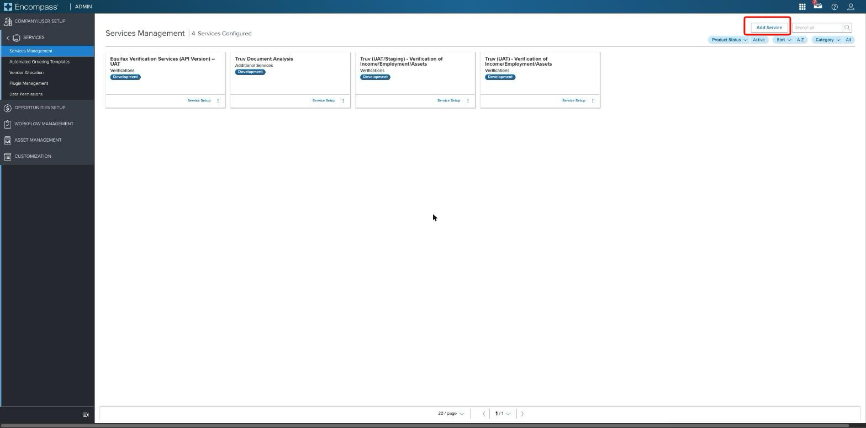Click the Equifax Verification Services card title
Image resolution: width=866 pixels, height=428 pixels.
point(162,61)
